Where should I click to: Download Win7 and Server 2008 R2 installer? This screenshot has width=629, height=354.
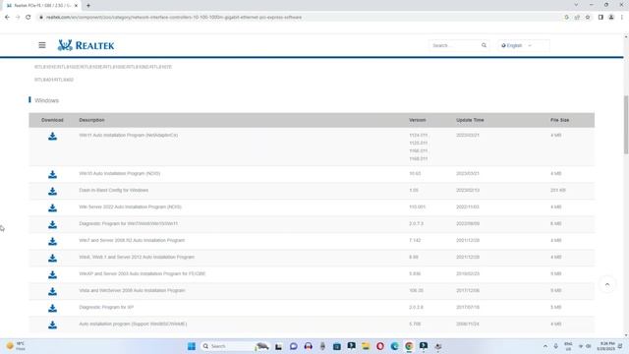[52, 242]
